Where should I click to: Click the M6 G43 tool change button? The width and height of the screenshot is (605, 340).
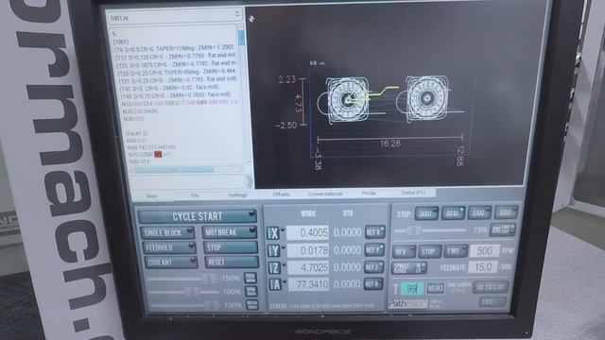pos(436,288)
